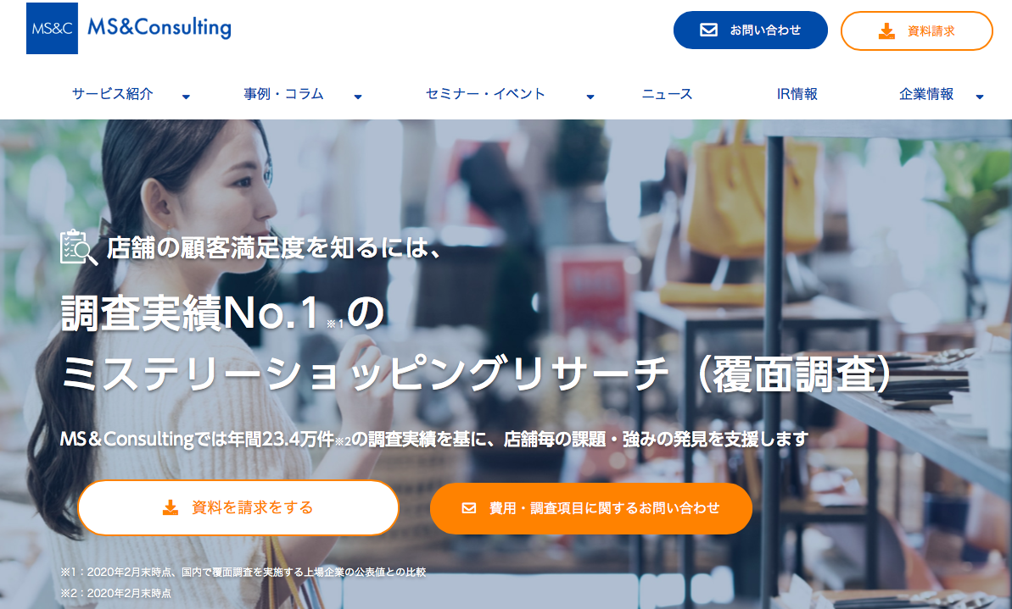1012x609 pixels.
Task: Click the white 資料を請求をする button
Action: click(238, 508)
